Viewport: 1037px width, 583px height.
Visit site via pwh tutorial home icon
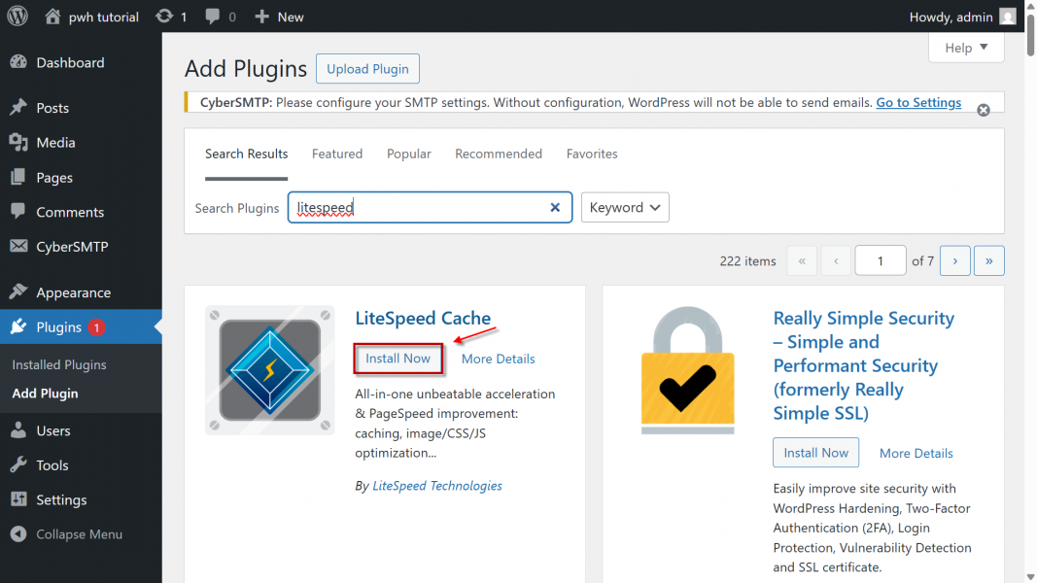tap(52, 17)
